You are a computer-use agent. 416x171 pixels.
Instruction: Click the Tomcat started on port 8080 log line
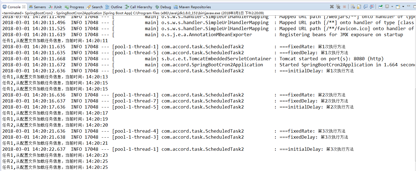click(331, 59)
